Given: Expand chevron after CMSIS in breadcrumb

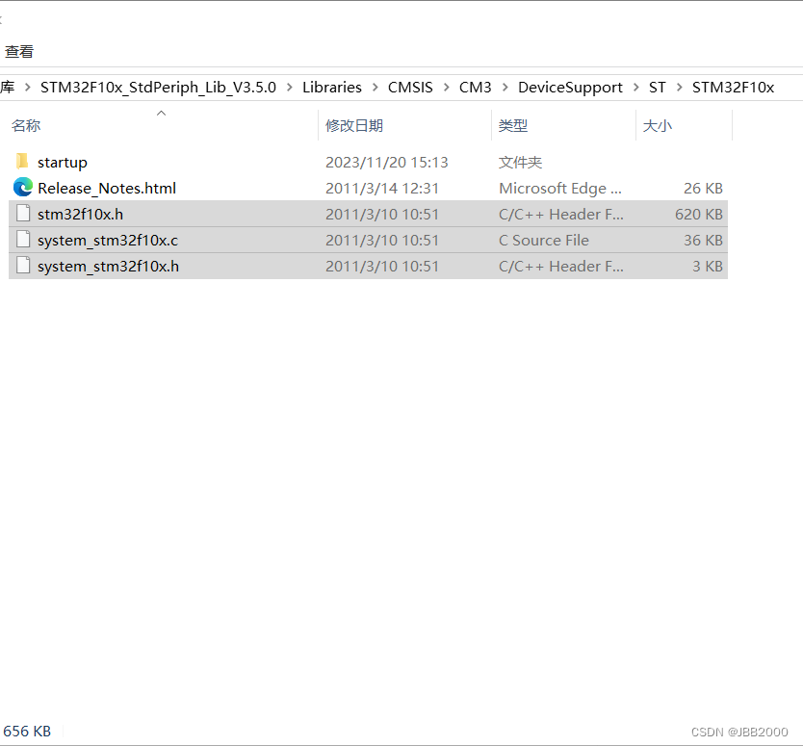Looking at the screenshot, I should pos(447,88).
